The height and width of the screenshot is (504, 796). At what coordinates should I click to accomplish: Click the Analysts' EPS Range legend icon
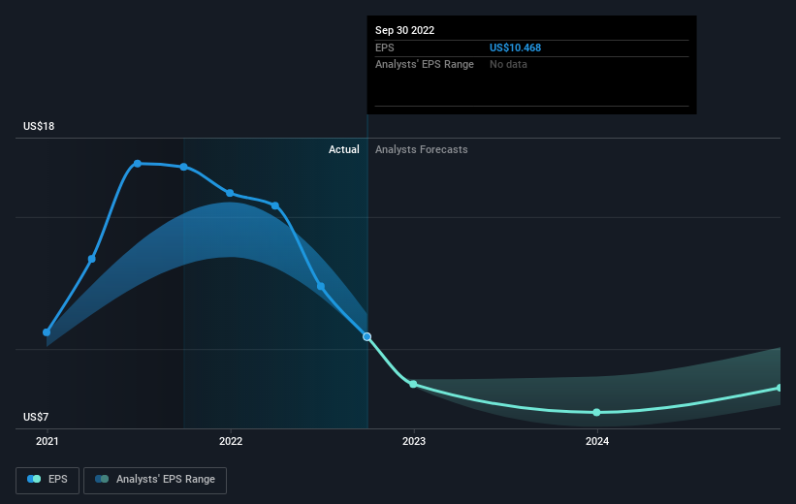click(102, 479)
